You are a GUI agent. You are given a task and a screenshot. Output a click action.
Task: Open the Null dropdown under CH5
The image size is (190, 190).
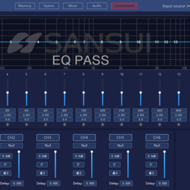(121, 145)
